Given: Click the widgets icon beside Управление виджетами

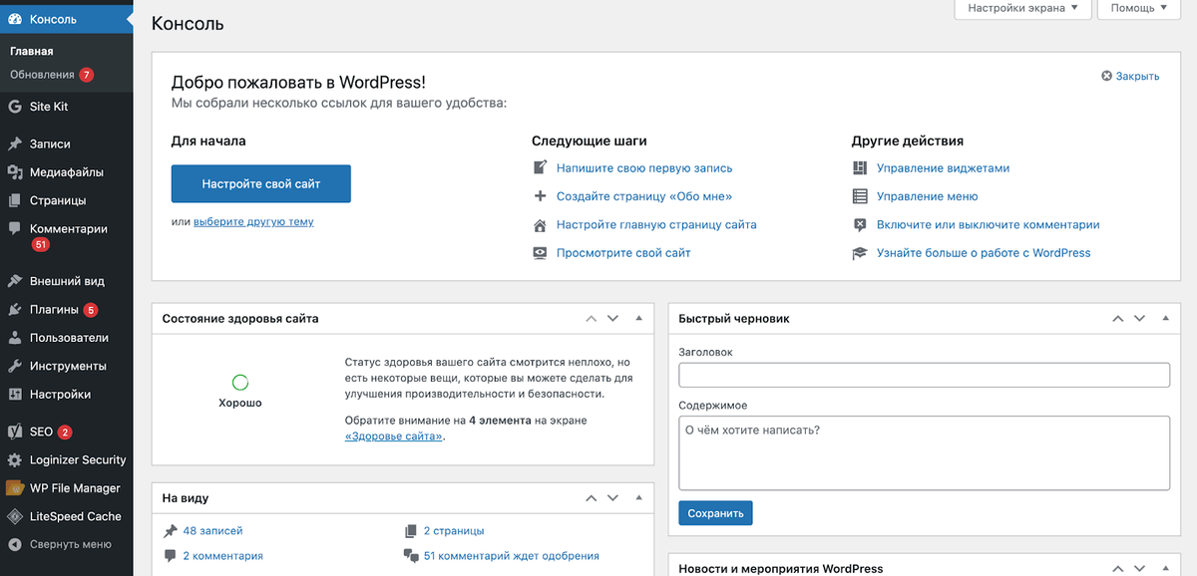Looking at the screenshot, I should (x=860, y=168).
